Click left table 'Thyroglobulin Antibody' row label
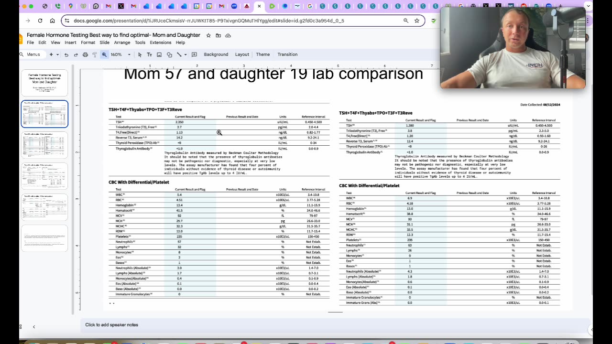The image size is (612, 344). 133,149
